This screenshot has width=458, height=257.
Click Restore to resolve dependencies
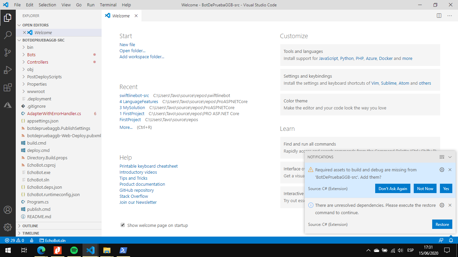click(x=442, y=224)
